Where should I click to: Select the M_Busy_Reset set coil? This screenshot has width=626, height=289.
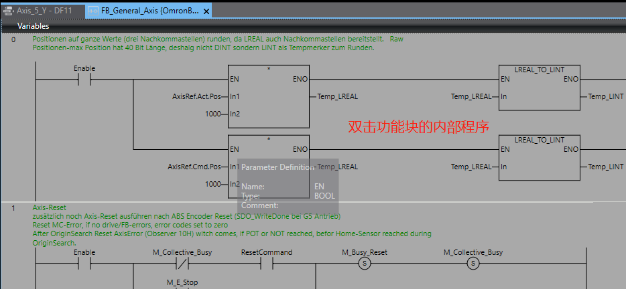(365, 264)
